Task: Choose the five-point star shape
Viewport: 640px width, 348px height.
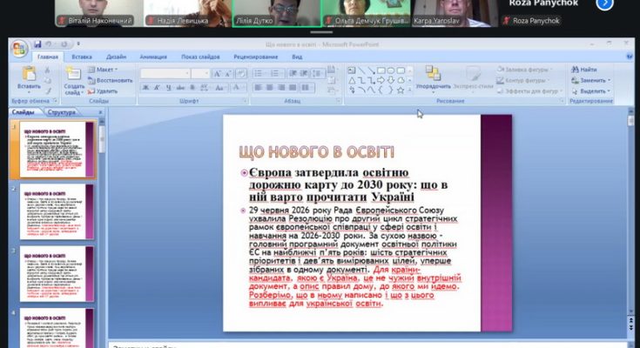Action: pyautogui.click(x=401, y=90)
